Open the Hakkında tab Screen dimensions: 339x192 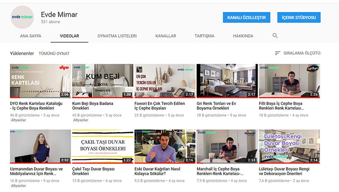[x=243, y=36]
